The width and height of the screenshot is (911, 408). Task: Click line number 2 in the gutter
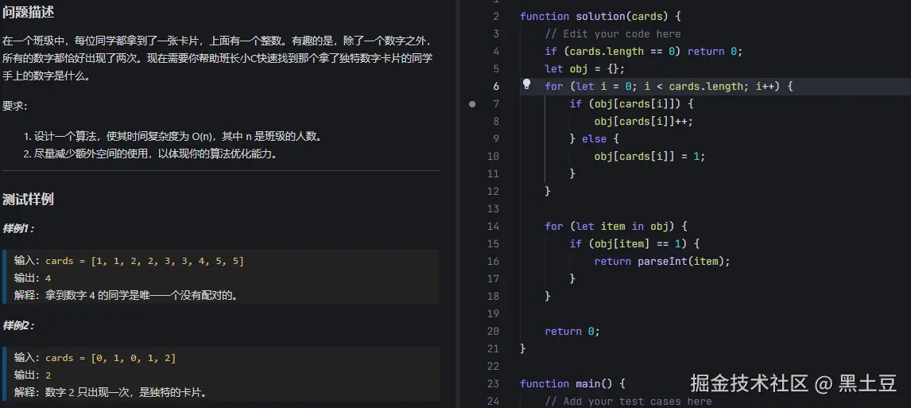coord(495,16)
